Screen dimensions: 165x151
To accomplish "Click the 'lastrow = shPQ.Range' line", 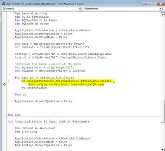I will coord(63,54).
